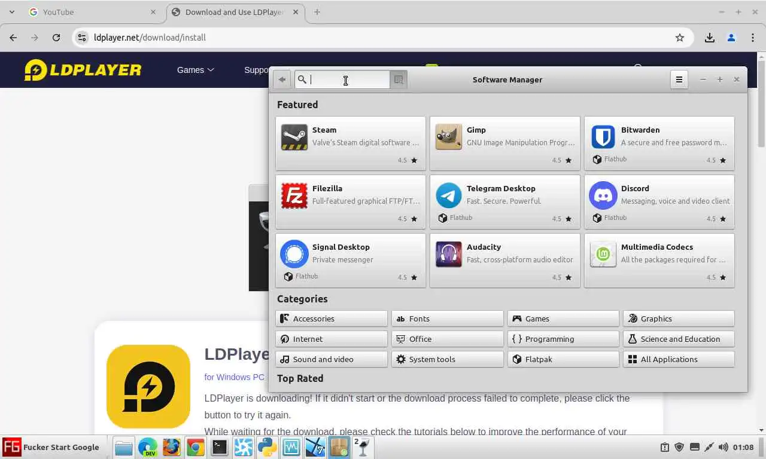Open browser downloads icon
Viewport: 766px width, 459px height.
[710, 37]
